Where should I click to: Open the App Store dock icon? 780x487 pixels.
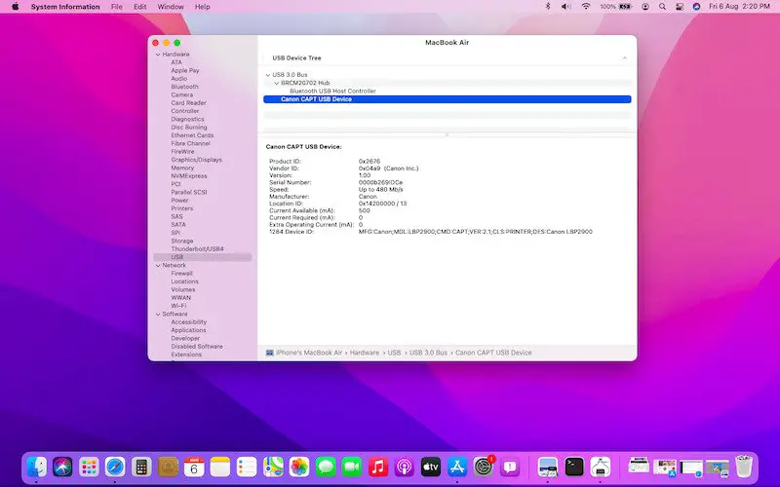(455, 467)
